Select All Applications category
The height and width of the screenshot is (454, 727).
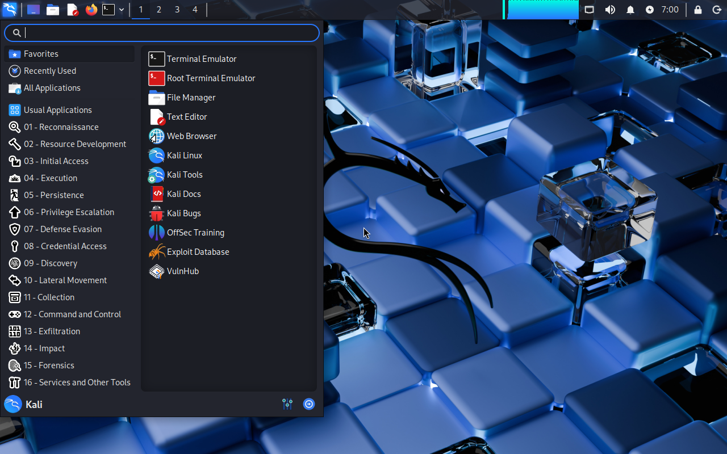52,88
